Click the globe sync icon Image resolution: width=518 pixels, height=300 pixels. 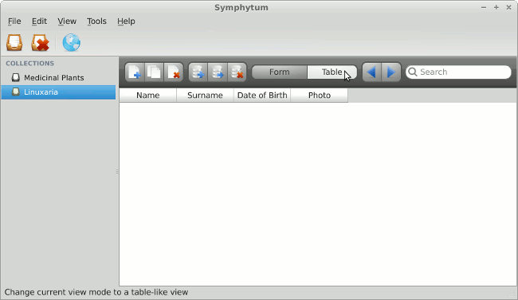[71, 43]
